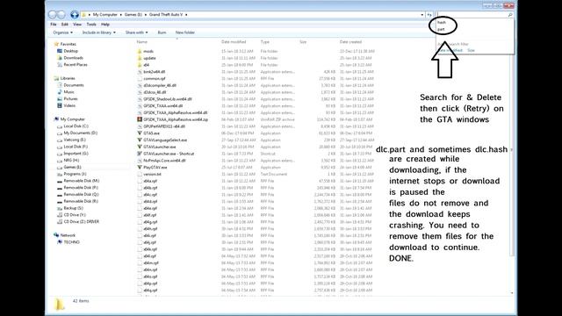
Task: Select the GTA5.exe application icon
Action: click(140, 133)
